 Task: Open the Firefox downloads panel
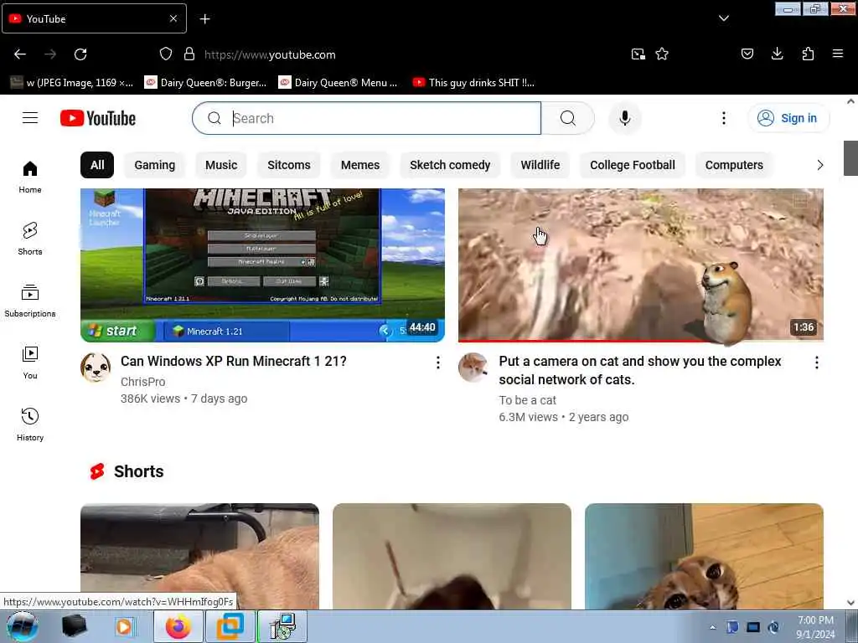coord(777,54)
